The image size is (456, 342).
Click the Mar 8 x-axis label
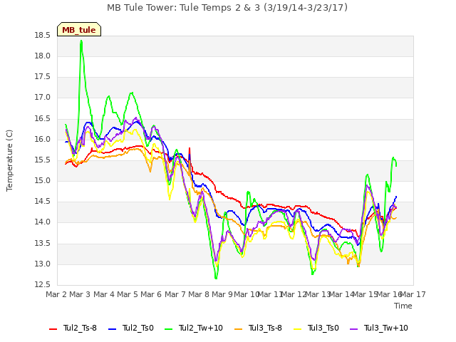[199, 294]
